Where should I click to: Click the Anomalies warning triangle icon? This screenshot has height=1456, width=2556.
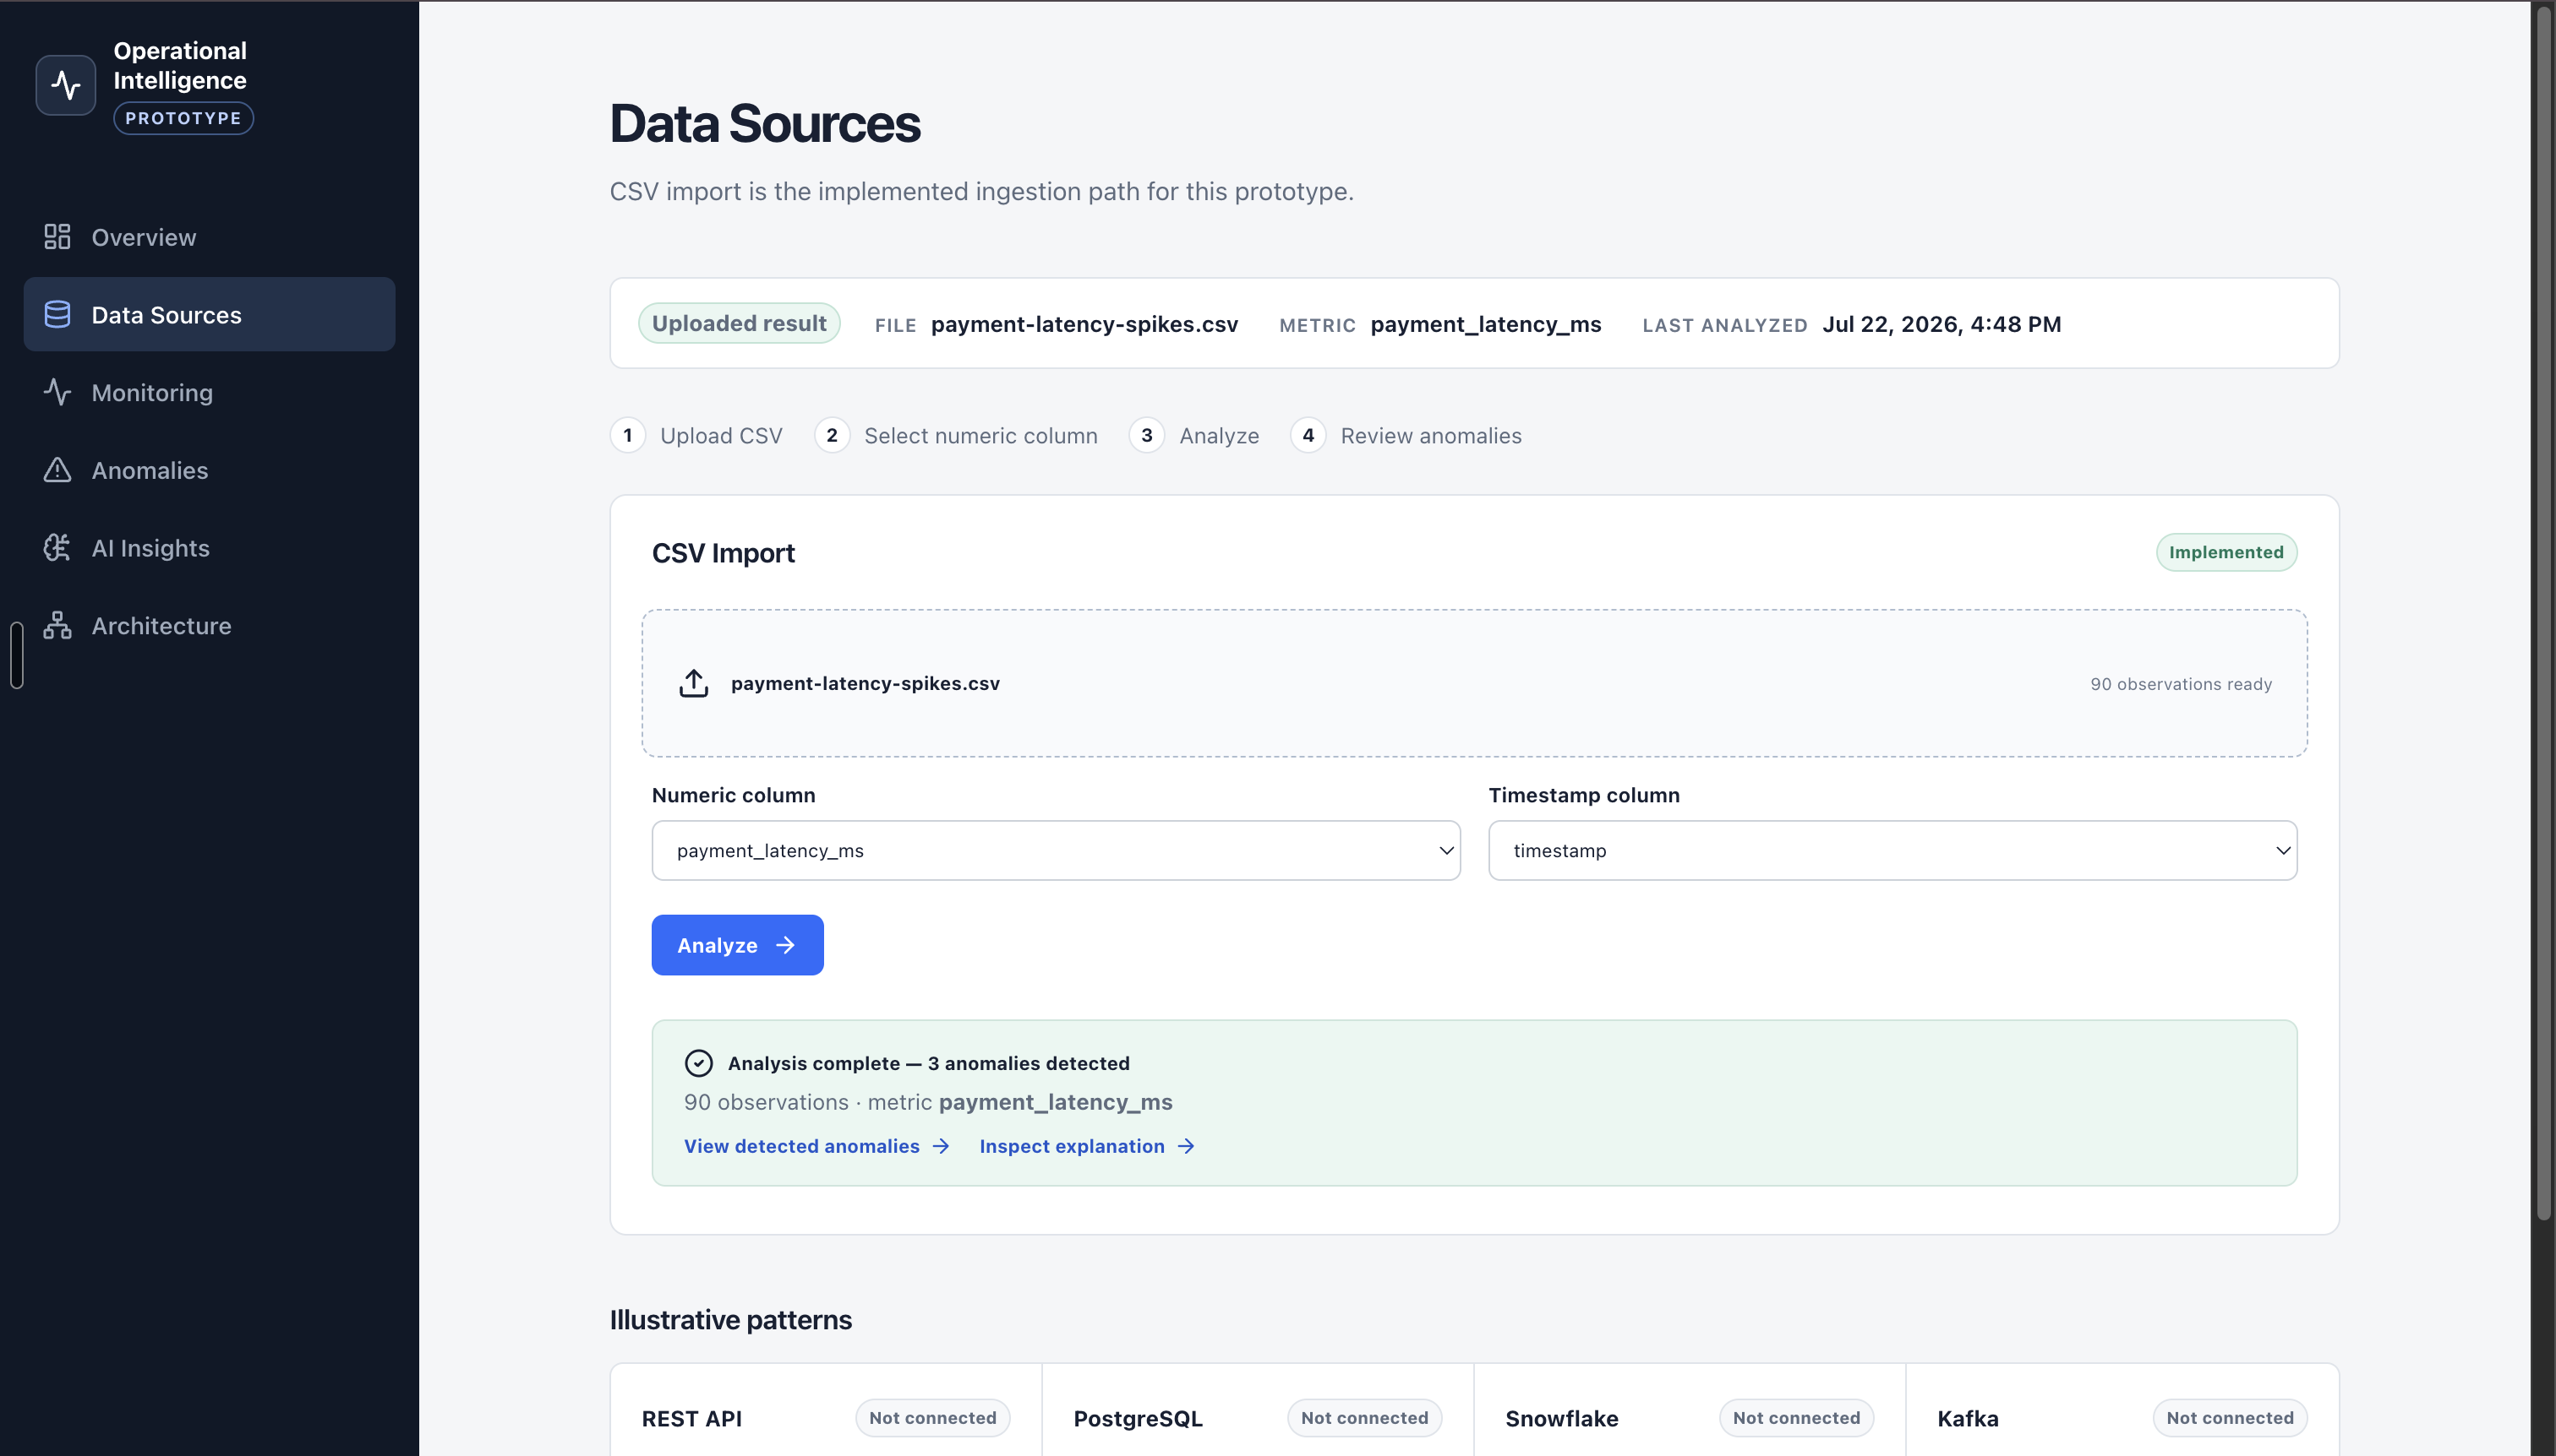point(57,470)
